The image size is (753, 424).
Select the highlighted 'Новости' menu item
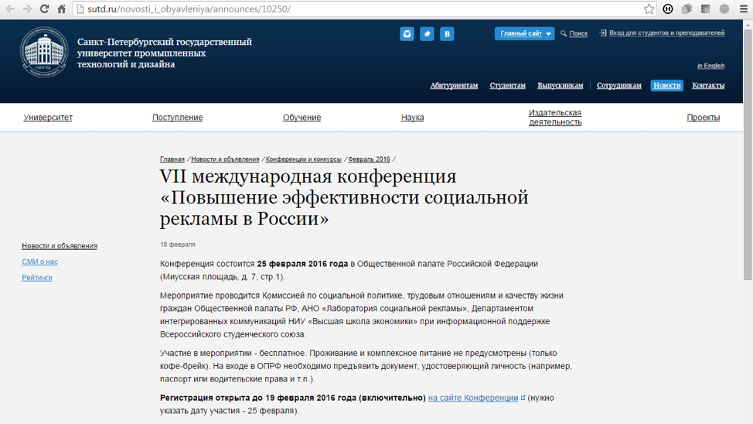pos(666,86)
